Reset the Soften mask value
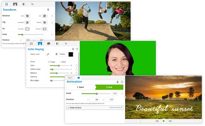The height and width of the screenshot is (126, 205). pos(77,69)
